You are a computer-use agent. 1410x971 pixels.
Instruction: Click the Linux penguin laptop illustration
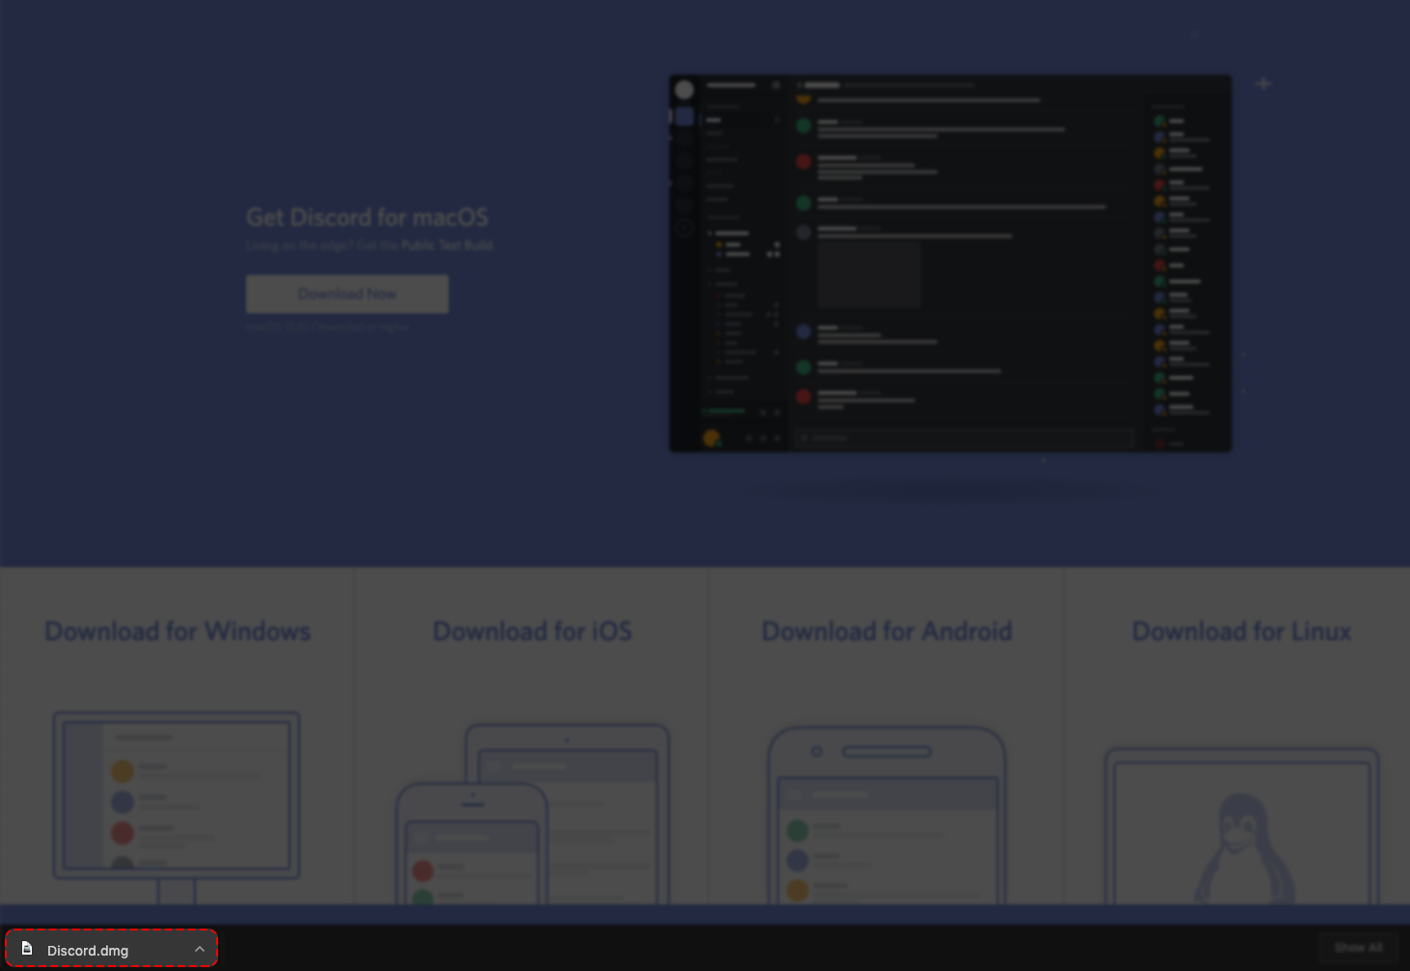pyautogui.click(x=1242, y=825)
